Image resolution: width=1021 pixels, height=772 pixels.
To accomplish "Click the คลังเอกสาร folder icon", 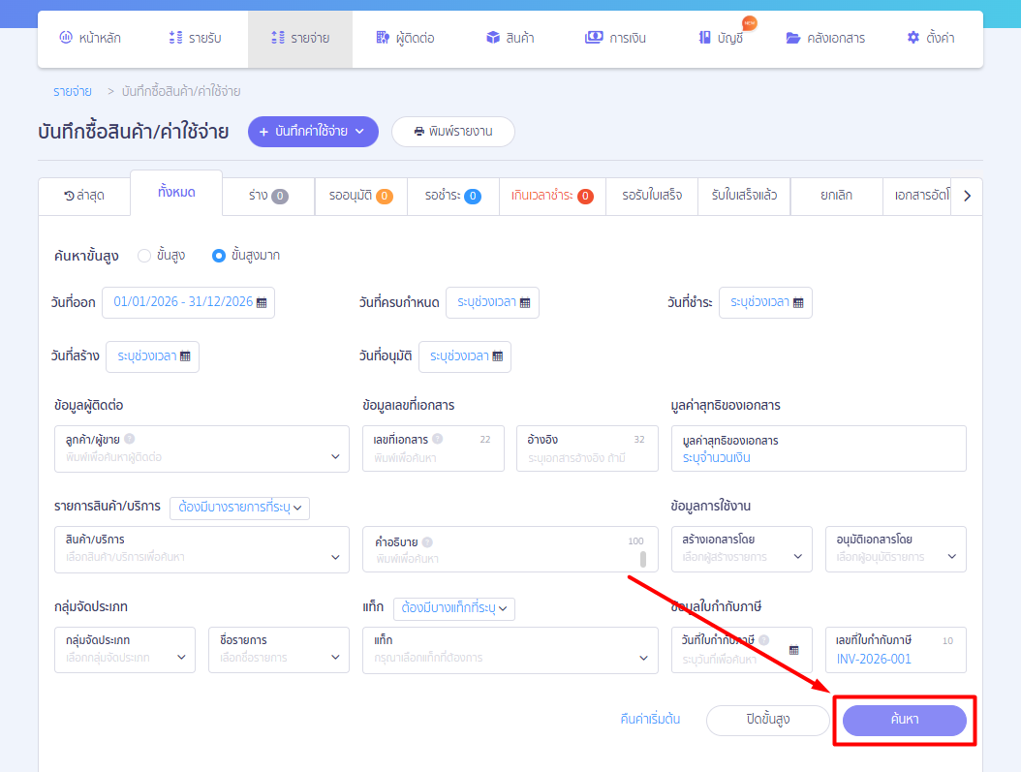I will tap(792, 38).
